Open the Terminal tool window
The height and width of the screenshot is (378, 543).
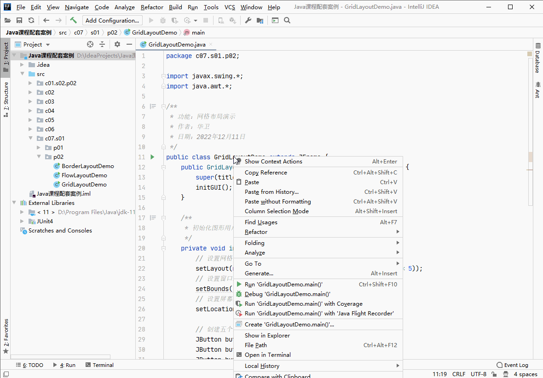click(x=99, y=365)
